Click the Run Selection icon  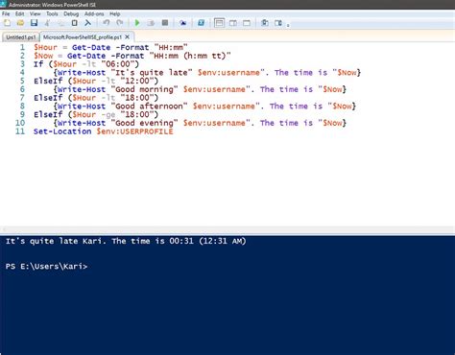pos(151,23)
